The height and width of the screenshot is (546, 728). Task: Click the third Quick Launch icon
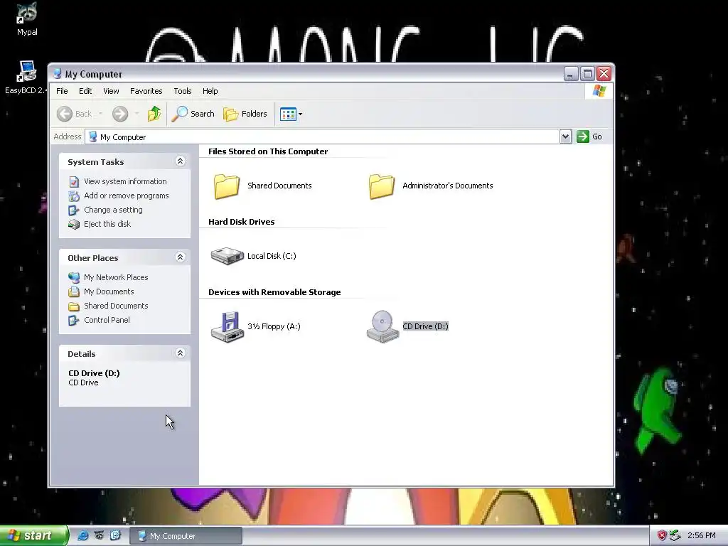tap(115, 536)
